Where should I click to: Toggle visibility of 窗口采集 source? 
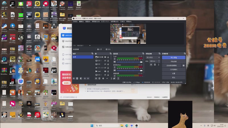click(x=105, y=57)
